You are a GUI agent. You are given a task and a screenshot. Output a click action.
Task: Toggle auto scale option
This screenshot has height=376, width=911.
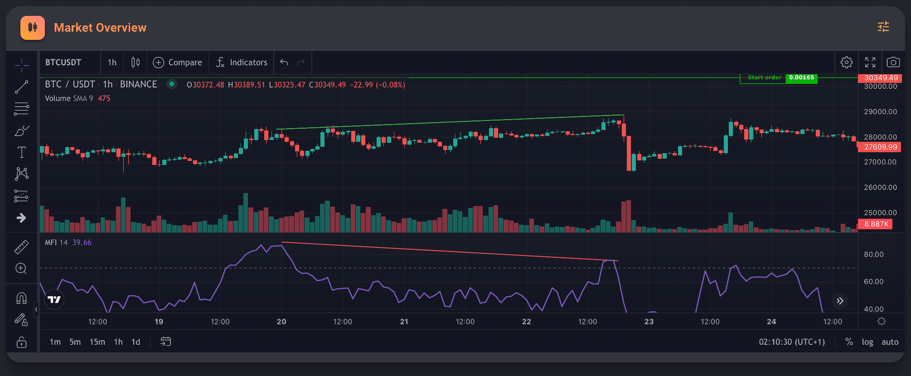(890, 342)
